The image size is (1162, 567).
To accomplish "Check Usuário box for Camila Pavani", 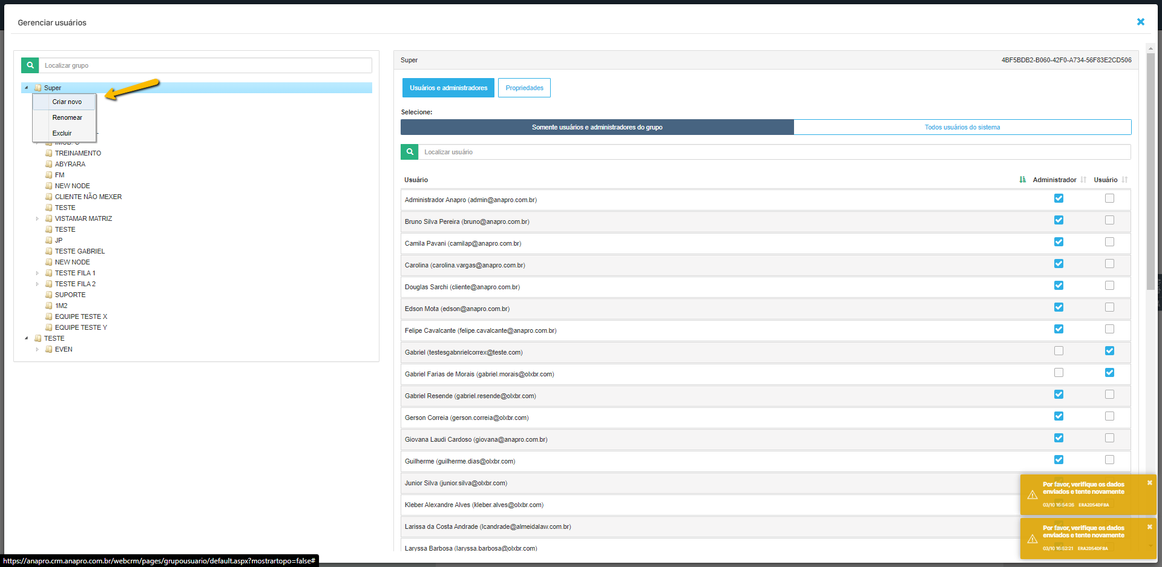I will pos(1109,242).
